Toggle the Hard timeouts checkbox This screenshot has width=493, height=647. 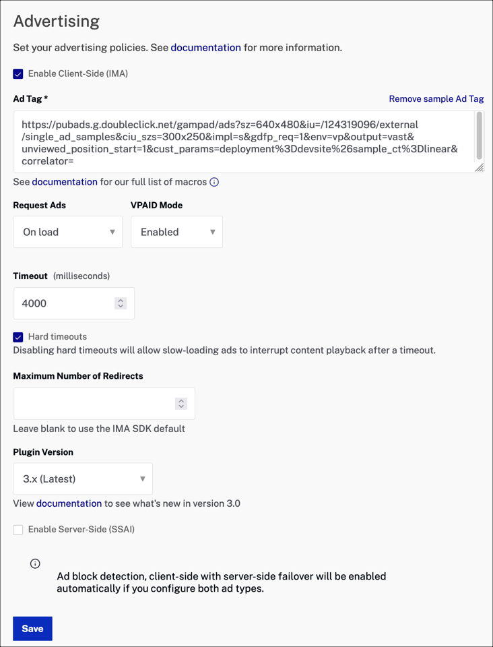pyautogui.click(x=18, y=337)
